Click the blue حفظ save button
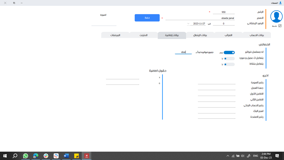 point(147,18)
